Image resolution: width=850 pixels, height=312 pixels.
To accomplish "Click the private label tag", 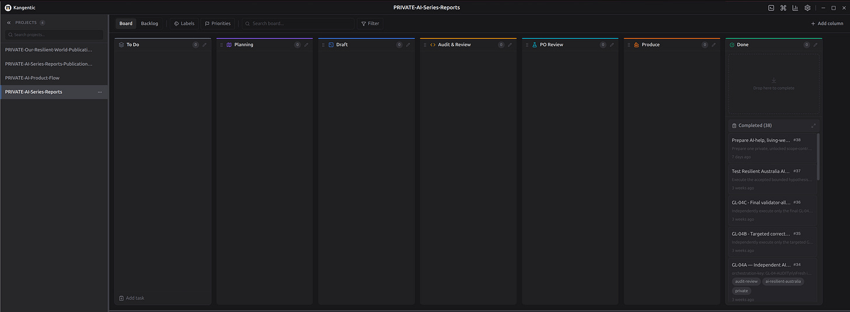I will pyautogui.click(x=741, y=291).
